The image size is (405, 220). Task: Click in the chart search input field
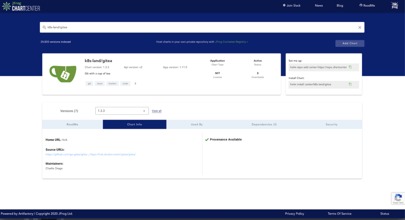(x=198, y=27)
